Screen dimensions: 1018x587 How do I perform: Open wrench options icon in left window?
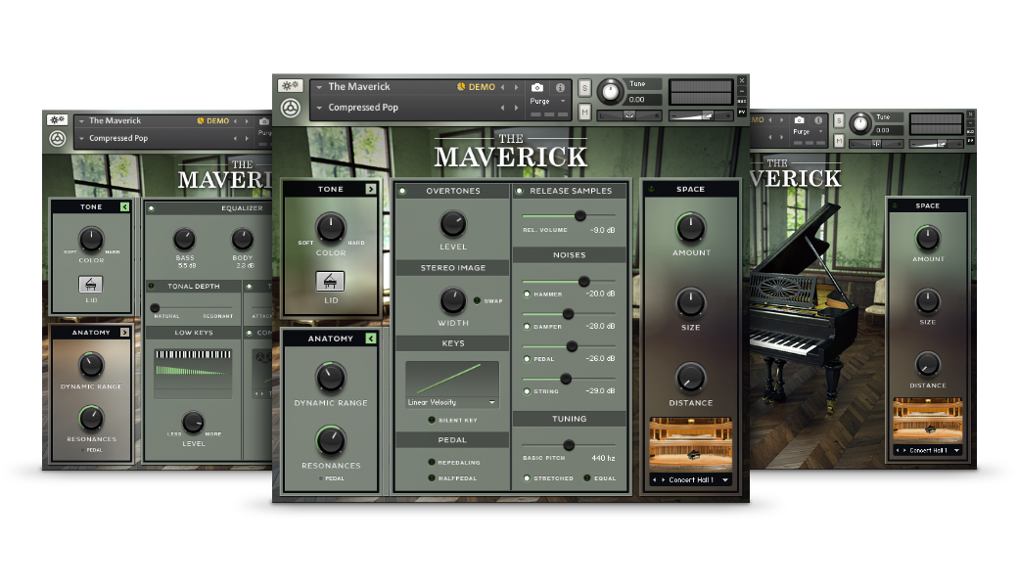click(x=57, y=120)
